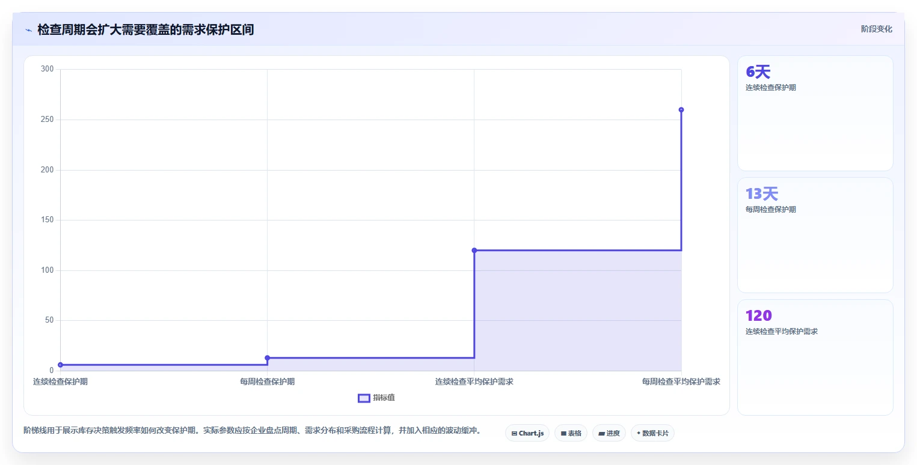Click the chart data point at value 260
This screenshot has height=465, width=917.
pyautogui.click(x=681, y=110)
